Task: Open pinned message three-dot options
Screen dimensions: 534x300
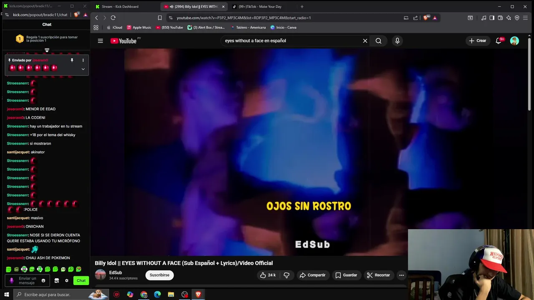Action: [x=83, y=60]
